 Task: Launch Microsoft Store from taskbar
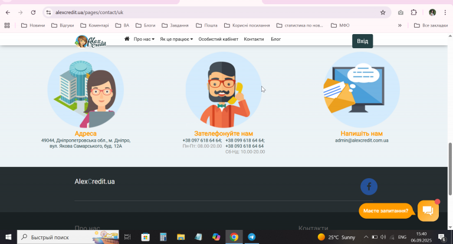tap(145, 237)
